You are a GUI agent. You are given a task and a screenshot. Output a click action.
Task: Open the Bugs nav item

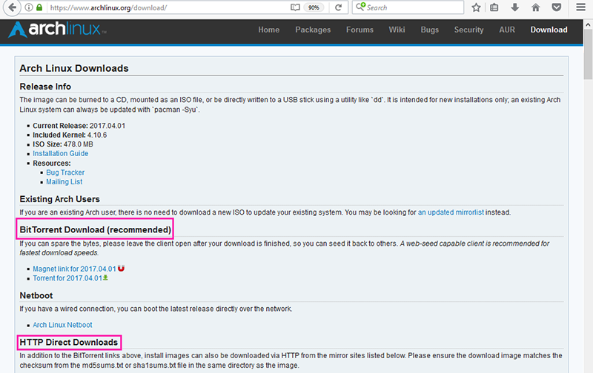(x=430, y=30)
